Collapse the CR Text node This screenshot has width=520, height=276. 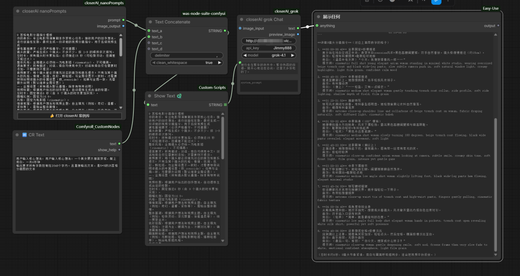17,135
